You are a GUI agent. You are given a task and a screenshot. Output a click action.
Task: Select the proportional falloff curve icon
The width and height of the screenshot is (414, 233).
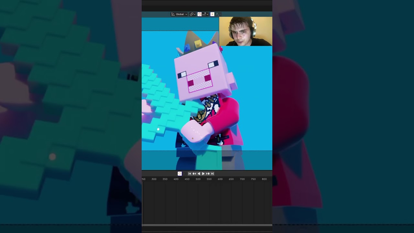(217, 14)
